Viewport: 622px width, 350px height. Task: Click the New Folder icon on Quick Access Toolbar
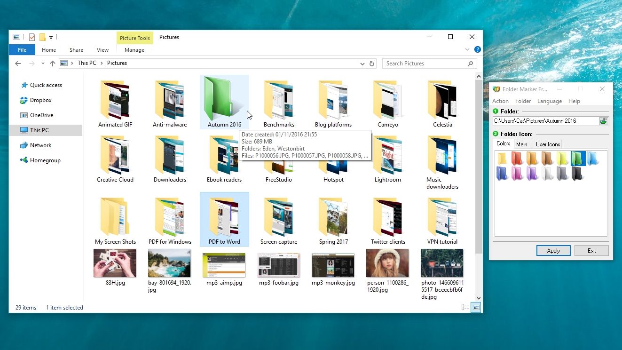42,37
